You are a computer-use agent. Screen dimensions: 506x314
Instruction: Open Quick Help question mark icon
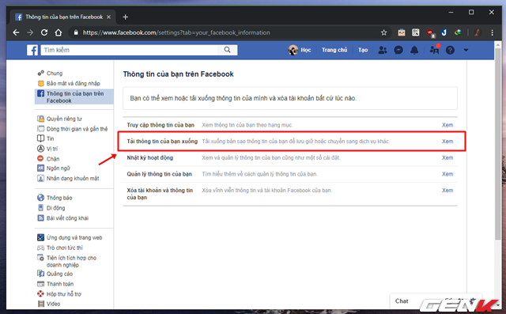[450, 50]
